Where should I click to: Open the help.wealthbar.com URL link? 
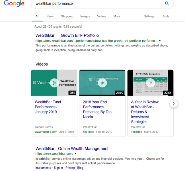click(96, 41)
